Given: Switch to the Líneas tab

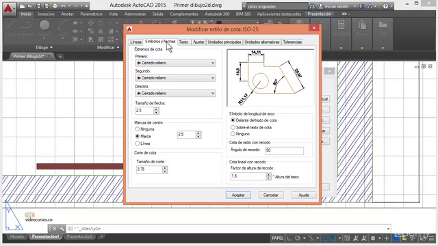Looking at the screenshot, I should click(136, 42).
